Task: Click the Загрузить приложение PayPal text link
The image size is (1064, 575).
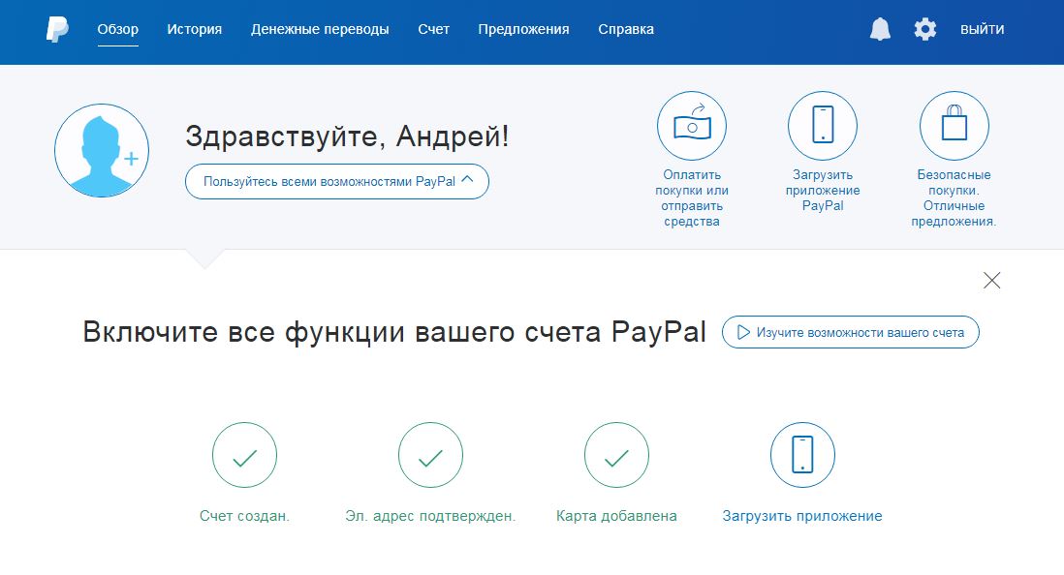Action: (x=823, y=191)
